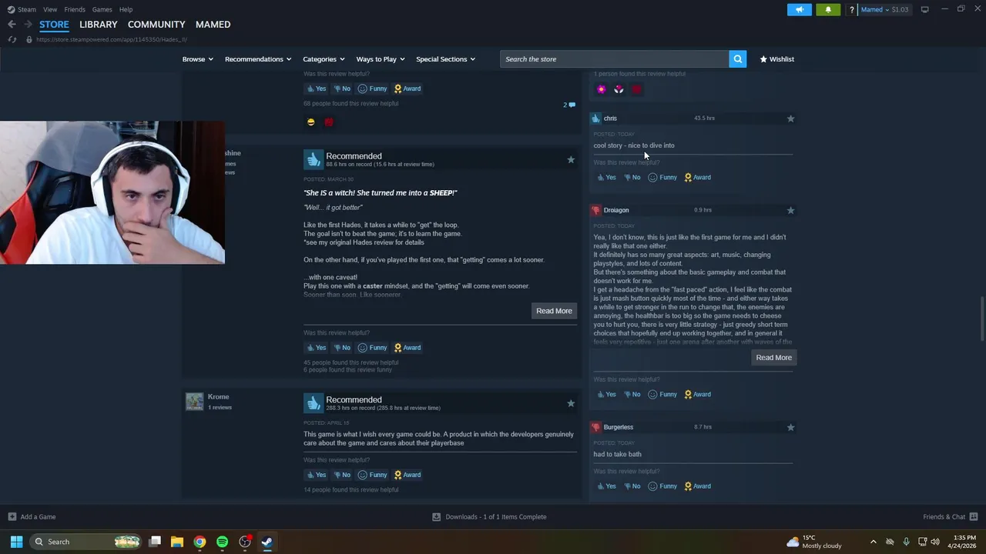Image resolution: width=986 pixels, height=554 pixels.
Task: Star the 88.6 hrs Recommended review
Action: click(x=571, y=159)
